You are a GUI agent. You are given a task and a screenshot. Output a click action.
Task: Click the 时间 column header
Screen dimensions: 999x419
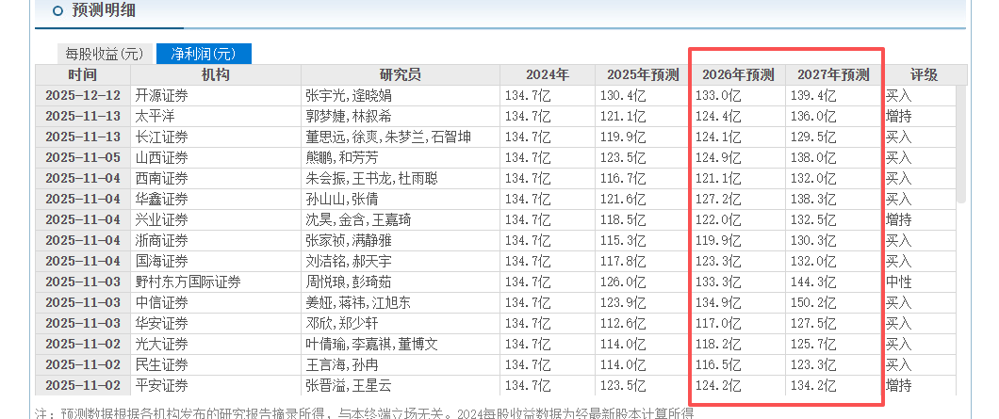[x=83, y=75]
